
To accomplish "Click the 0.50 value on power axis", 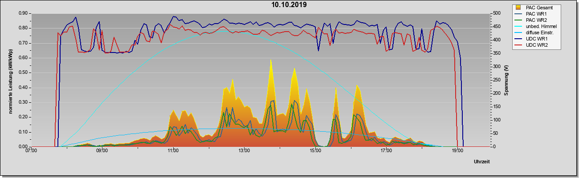I will click(x=23, y=73).
